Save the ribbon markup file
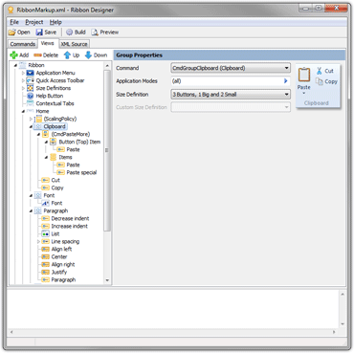This screenshot has width=354, height=353. coord(46,33)
